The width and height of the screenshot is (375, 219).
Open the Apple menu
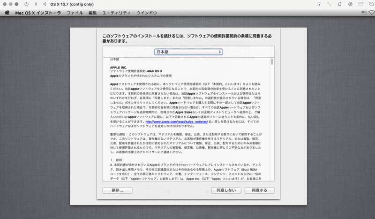point(7,13)
